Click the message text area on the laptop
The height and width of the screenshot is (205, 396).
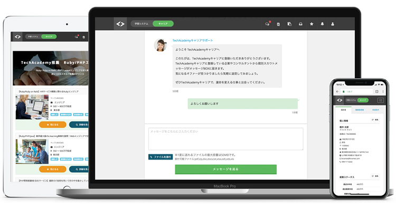(226, 139)
